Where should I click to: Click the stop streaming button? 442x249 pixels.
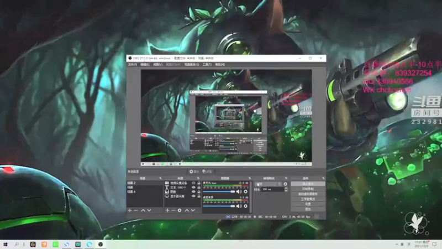point(308,184)
